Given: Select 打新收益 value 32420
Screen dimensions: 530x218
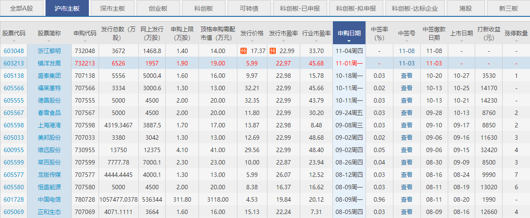Looking at the screenshot, I should (x=488, y=150).
